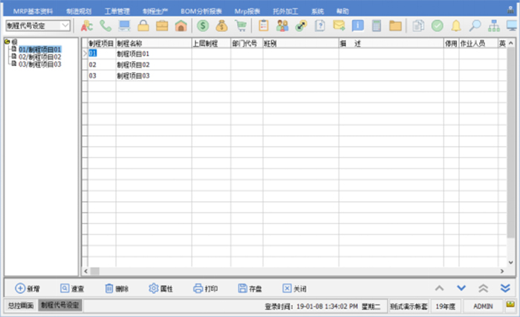Image resolution: width=520 pixels, height=317 pixels.
Task: Open the yellow mail envelope icon
Action: point(339,26)
